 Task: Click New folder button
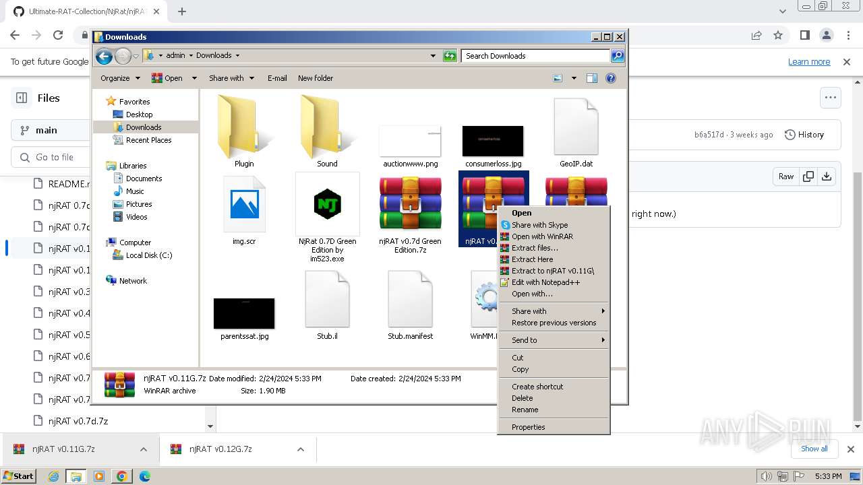(316, 78)
